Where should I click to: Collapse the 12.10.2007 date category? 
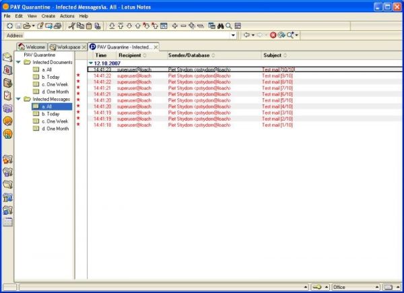point(91,62)
